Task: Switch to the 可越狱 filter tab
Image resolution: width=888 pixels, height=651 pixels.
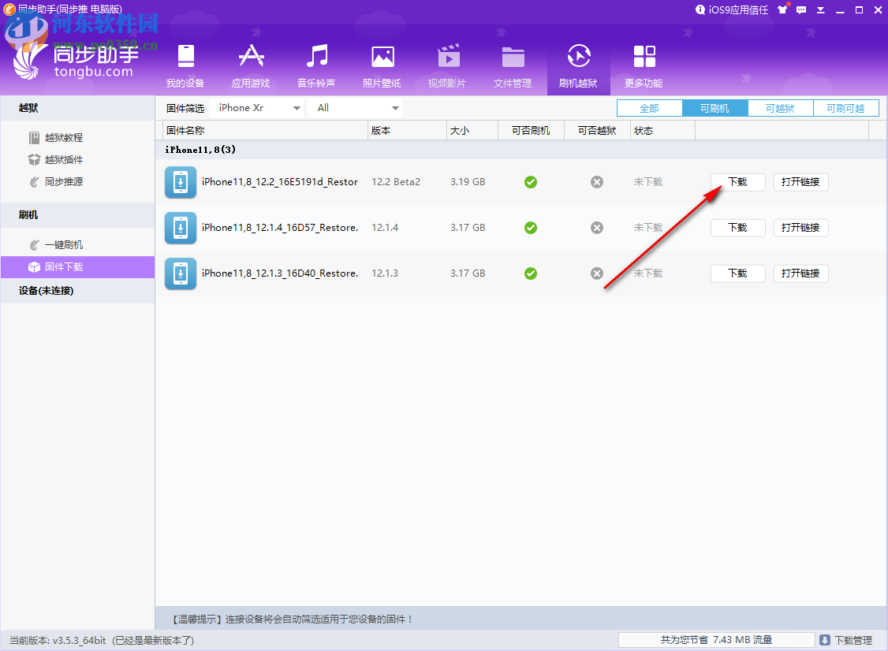Action: [781, 108]
